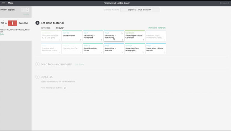Open Browse All Materials link
231x131 pixels.
tap(157, 28)
